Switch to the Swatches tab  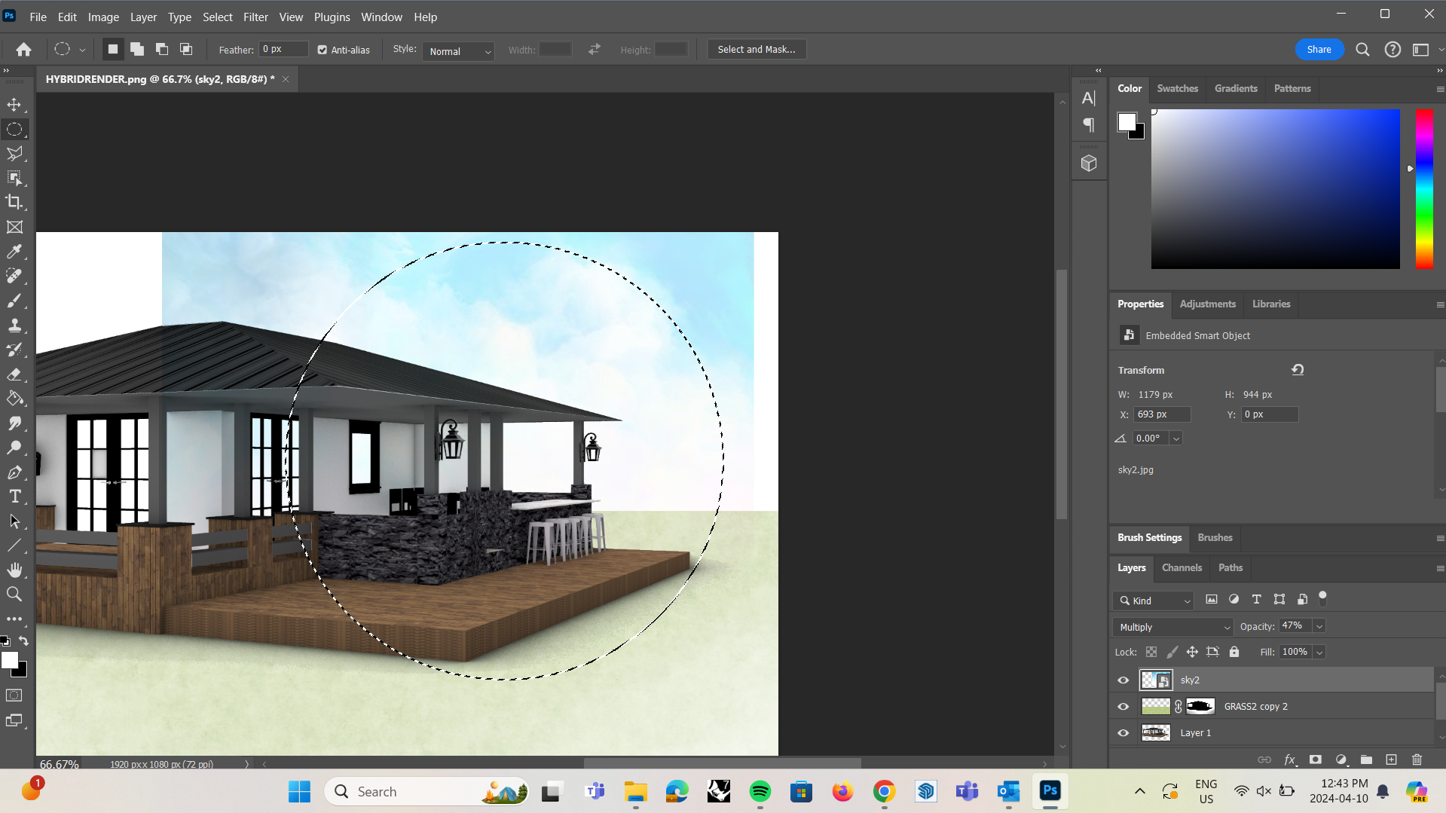coord(1177,88)
